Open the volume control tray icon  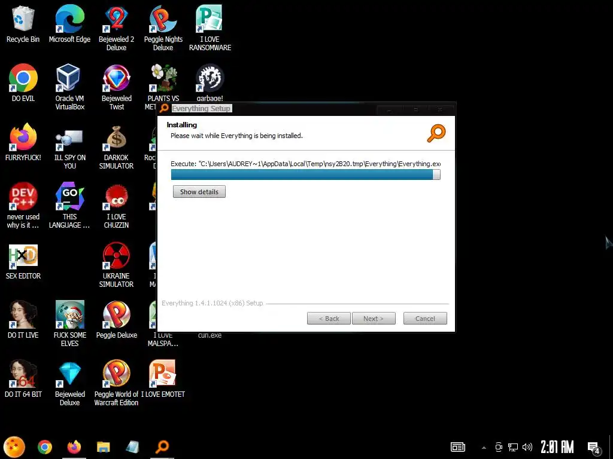click(x=527, y=447)
